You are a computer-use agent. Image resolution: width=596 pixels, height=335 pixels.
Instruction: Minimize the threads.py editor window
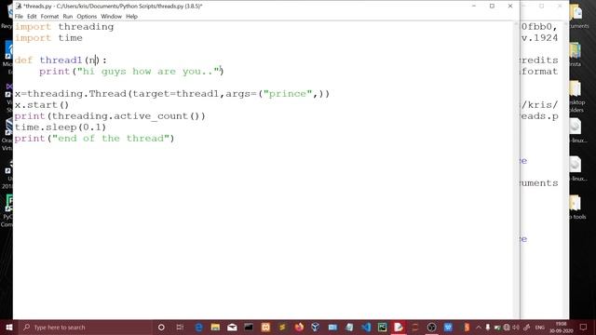474,6
